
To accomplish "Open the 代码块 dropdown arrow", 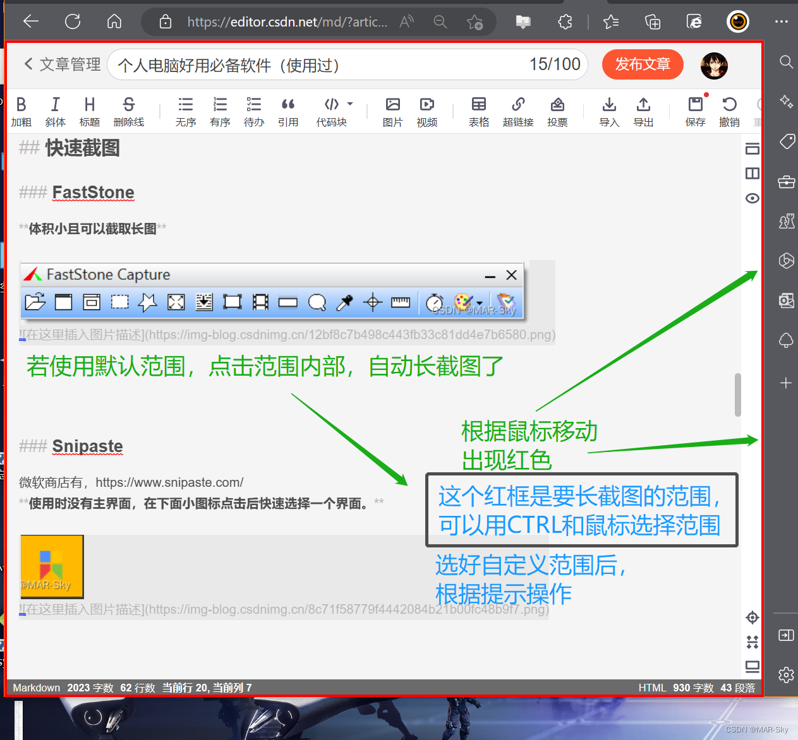I will click(350, 104).
